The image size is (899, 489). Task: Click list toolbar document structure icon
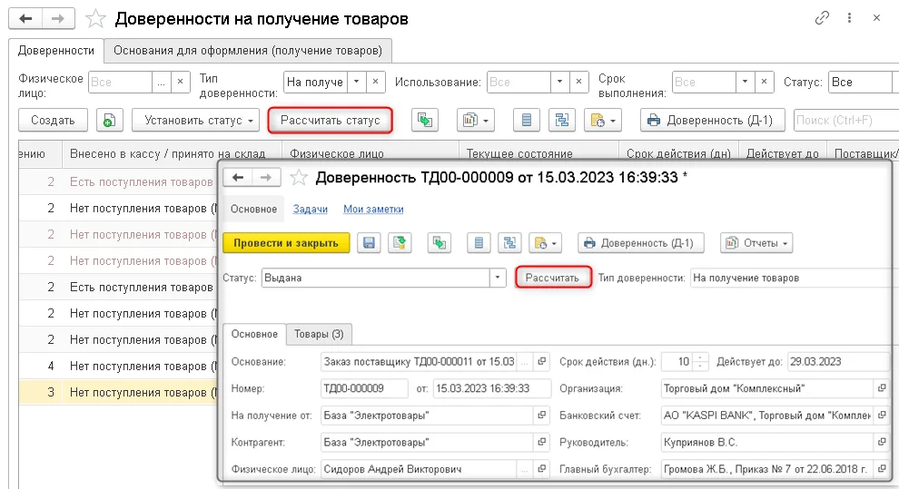[x=562, y=121]
